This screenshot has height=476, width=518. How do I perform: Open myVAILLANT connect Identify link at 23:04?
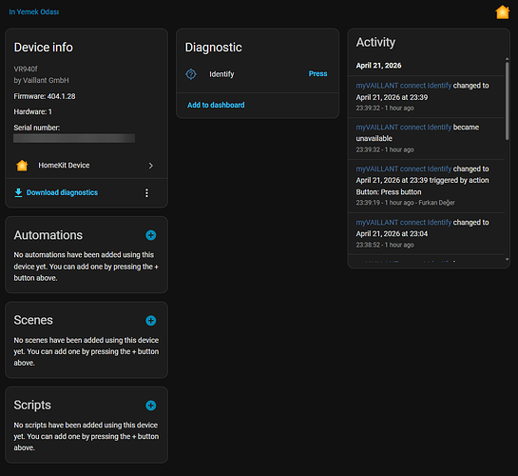pyautogui.click(x=403, y=223)
